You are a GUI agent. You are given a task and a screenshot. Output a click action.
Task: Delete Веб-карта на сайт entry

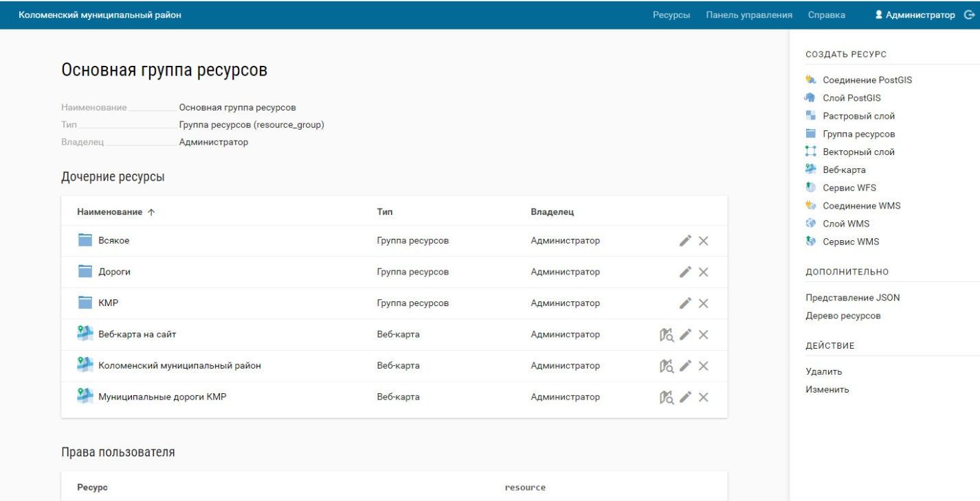tap(703, 335)
